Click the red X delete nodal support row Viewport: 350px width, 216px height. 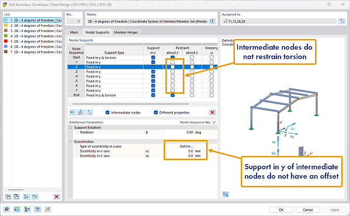212,112
